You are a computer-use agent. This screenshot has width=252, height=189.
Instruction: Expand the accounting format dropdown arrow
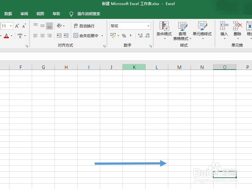pos(118,36)
